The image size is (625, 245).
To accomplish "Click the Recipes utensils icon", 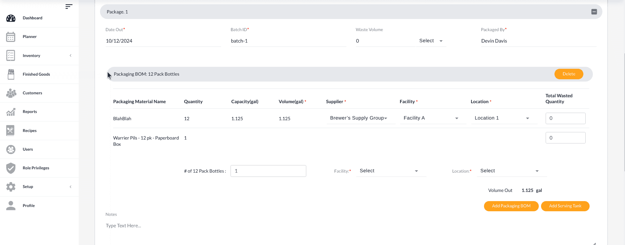I will coord(11,131).
